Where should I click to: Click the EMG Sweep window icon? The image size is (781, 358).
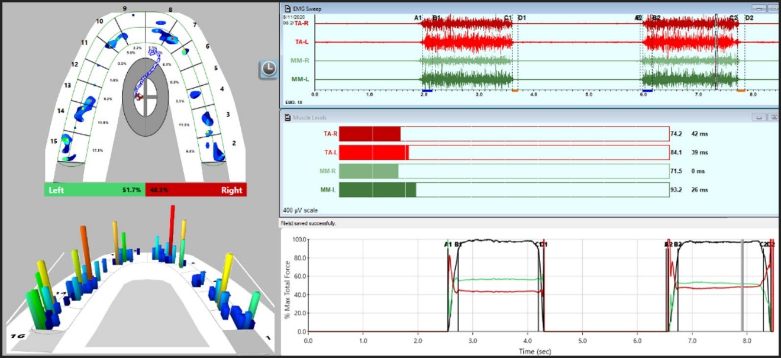(288, 9)
